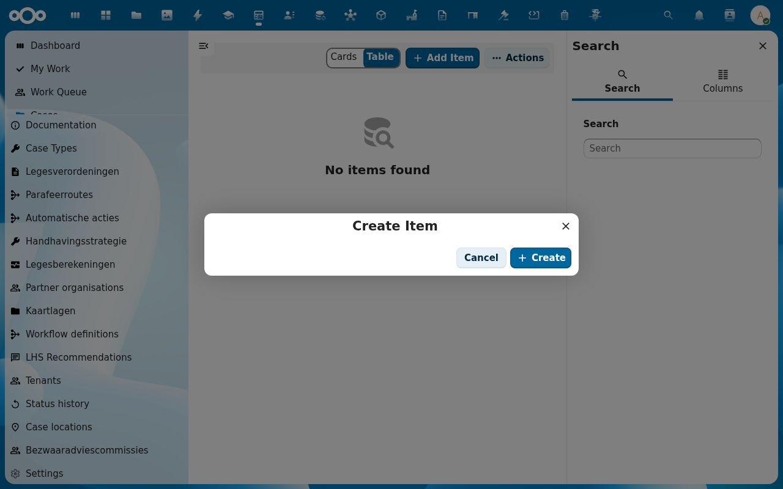Switch to Cards view
The image size is (783, 489).
344,57
